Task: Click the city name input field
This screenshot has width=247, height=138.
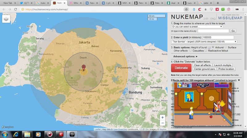Action: (213, 31)
